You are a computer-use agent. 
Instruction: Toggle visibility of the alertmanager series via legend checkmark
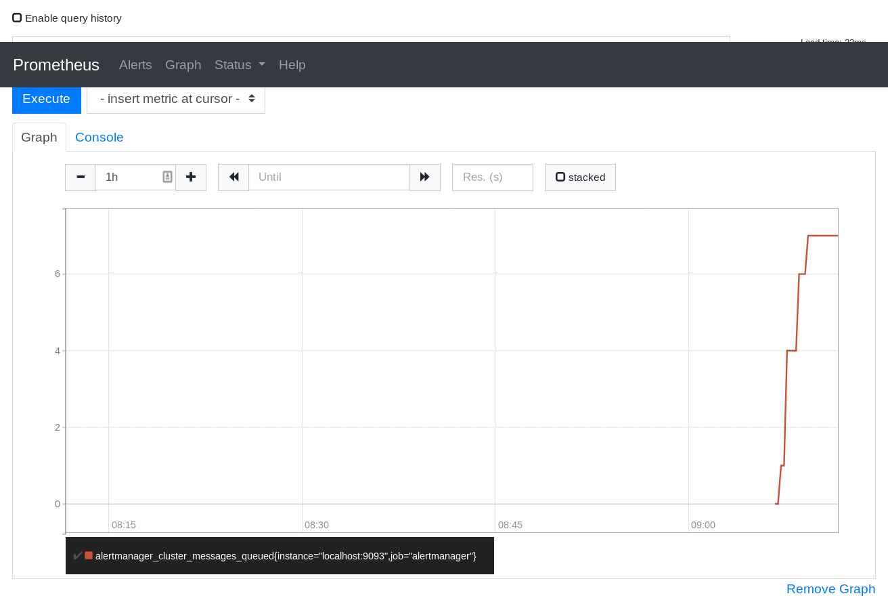77,555
